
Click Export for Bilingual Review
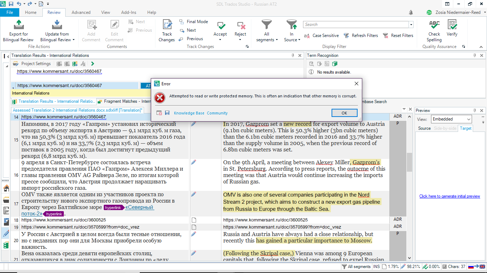tap(18, 31)
